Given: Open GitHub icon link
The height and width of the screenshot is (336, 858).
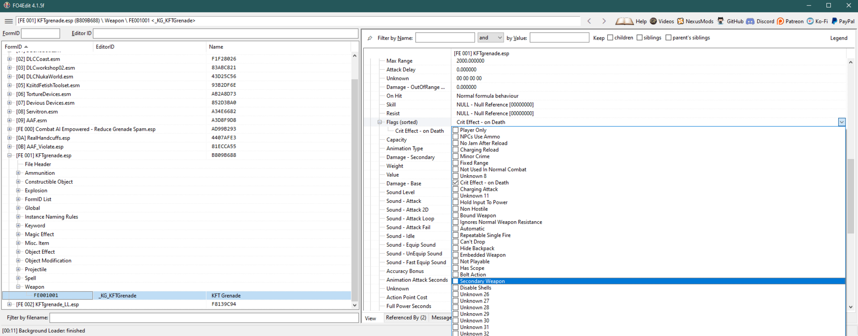Looking at the screenshot, I should (721, 21).
